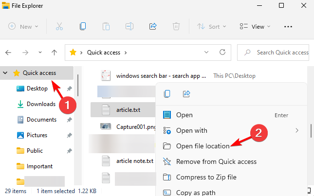Go up one folder level arrow
The width and height of the screenshot is (314, 196).
(54, 53)
